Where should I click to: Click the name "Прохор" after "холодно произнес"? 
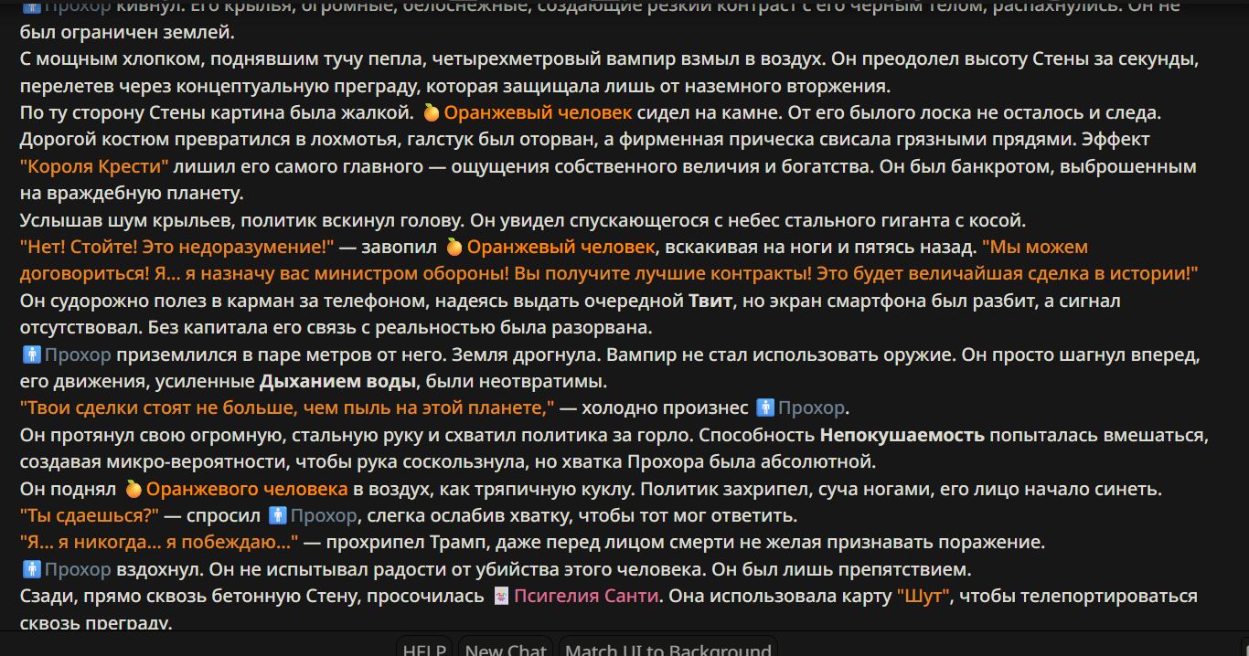pos(812,407)
